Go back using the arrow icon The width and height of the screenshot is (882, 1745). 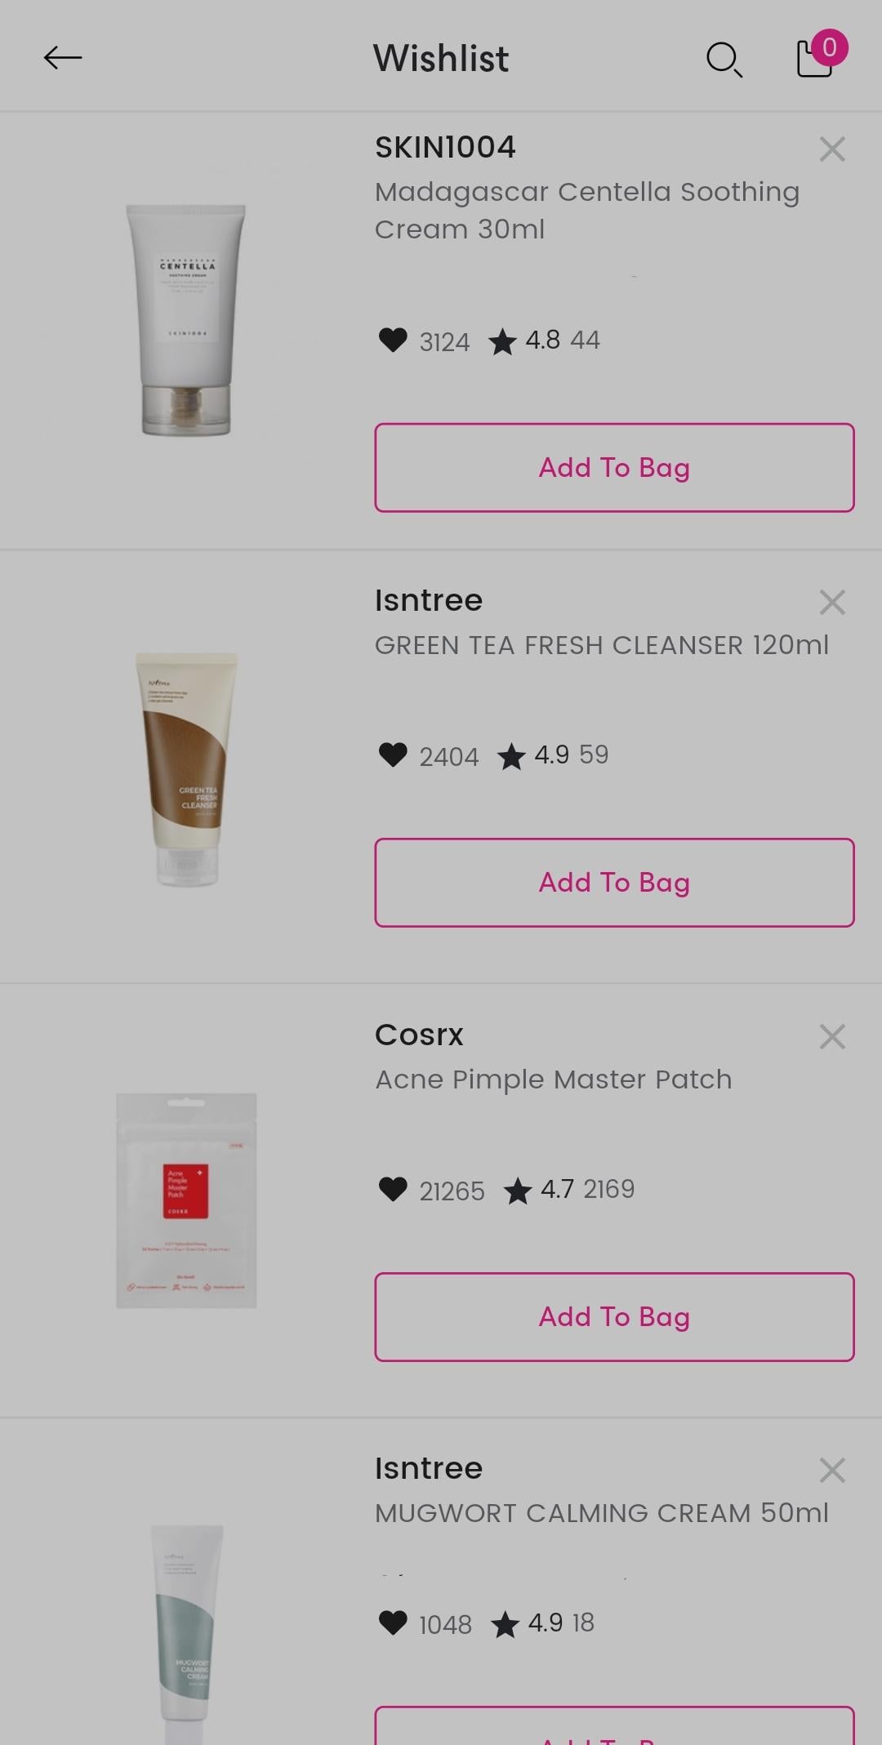(63, 58)
